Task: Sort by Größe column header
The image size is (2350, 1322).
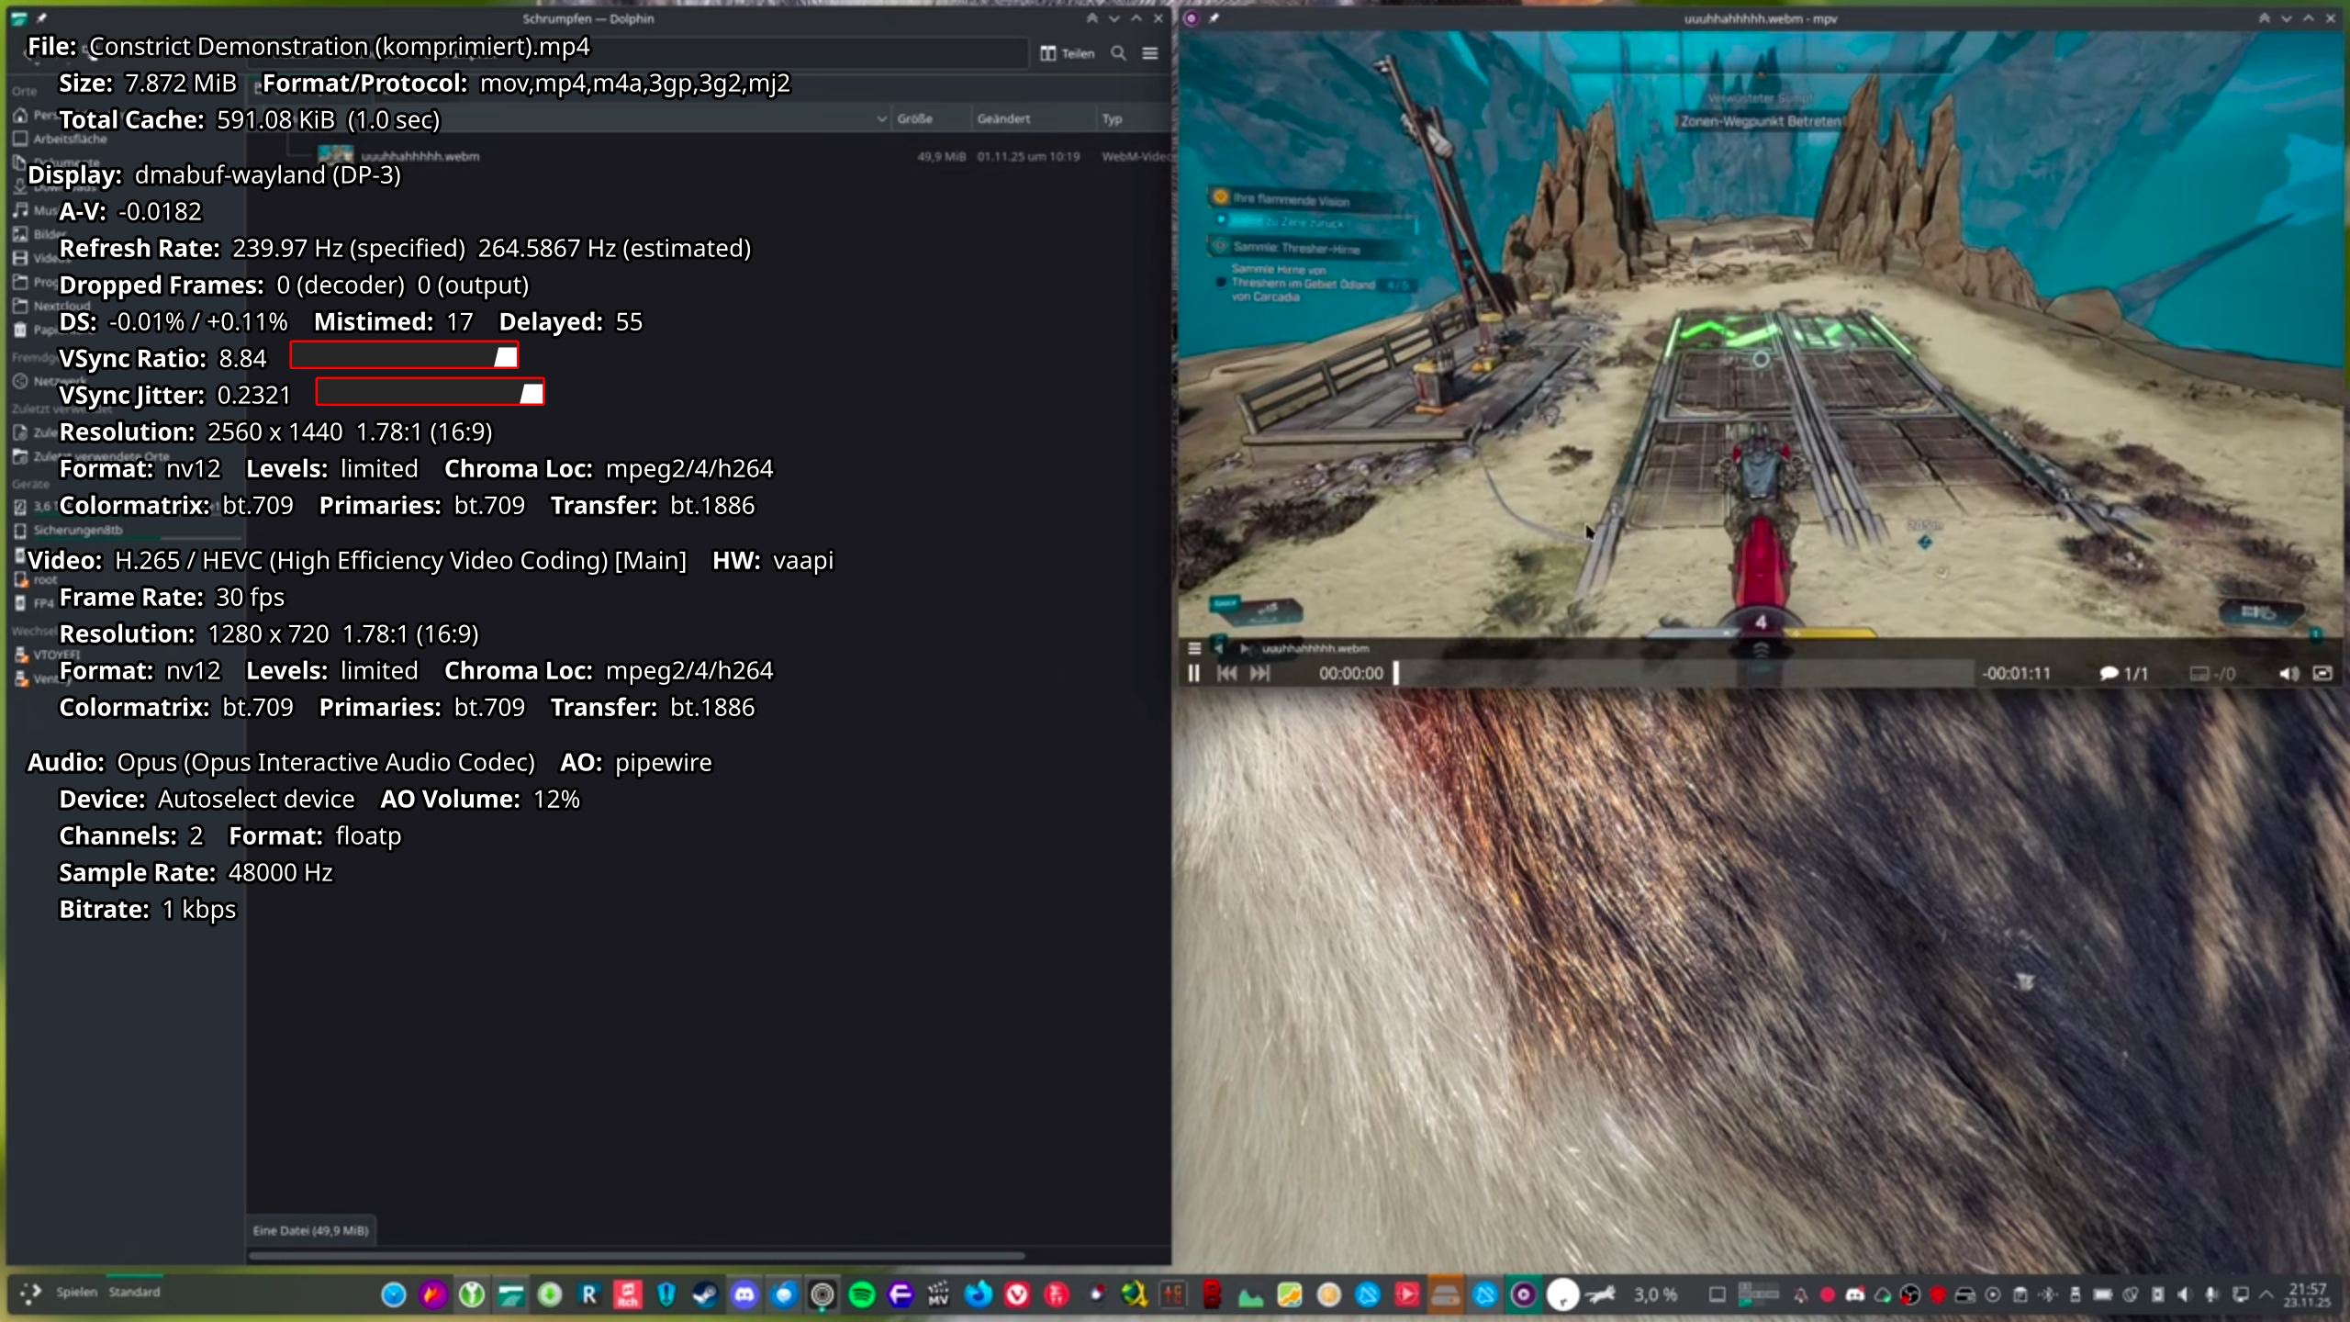Action: (x=915, y=118)
